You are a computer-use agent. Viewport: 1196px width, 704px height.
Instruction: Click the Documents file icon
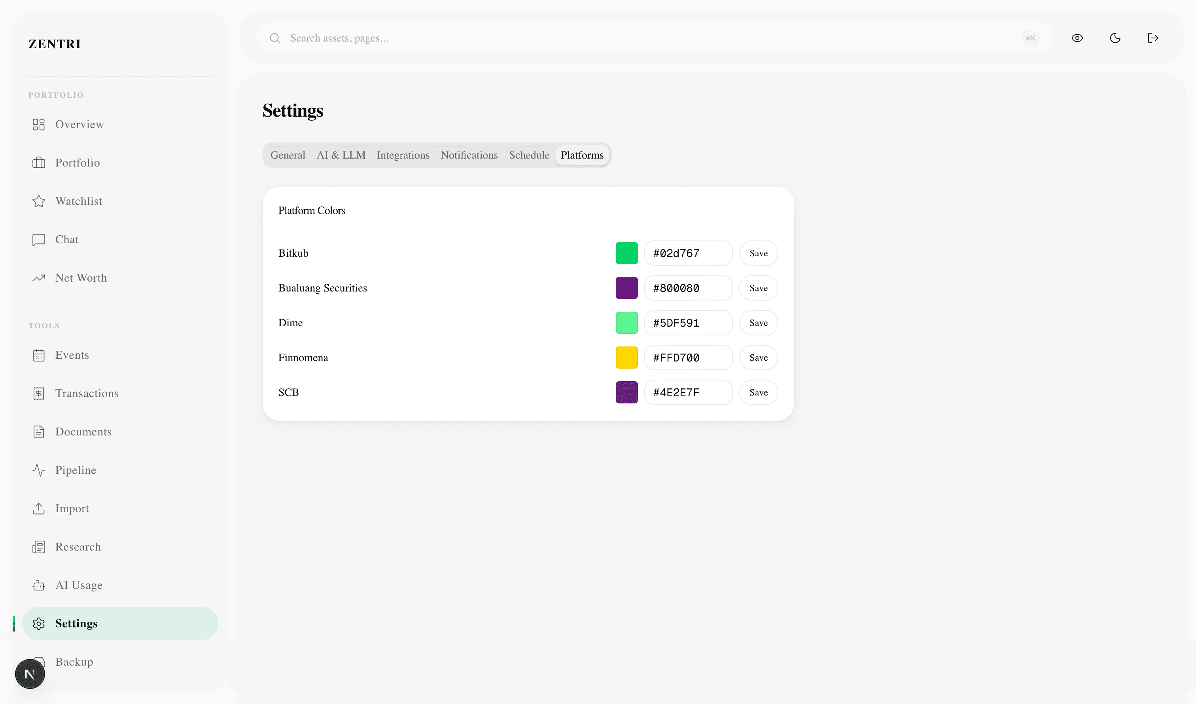[38, 432]
